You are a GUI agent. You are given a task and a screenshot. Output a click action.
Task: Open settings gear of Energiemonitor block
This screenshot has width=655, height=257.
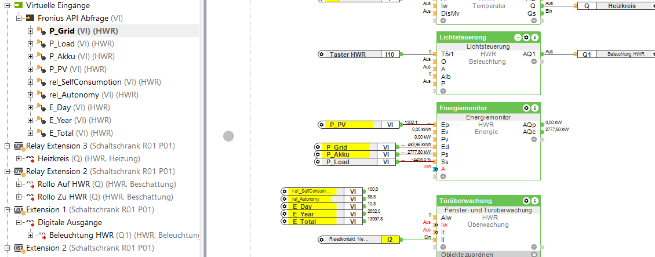point(526,108)
